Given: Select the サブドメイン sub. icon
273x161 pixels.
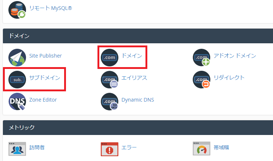Looking at the screenshot, I should [17, 79].
